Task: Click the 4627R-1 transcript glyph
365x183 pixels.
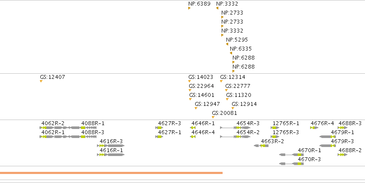Action: click(159, 137)
